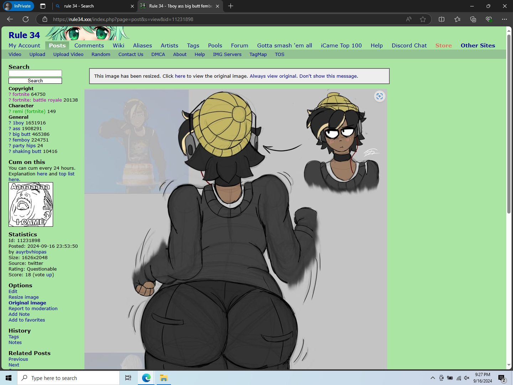Click the taskbar "Type here to search" box
This screenshot has width=513, height=385.
click(x=68, y=378)
